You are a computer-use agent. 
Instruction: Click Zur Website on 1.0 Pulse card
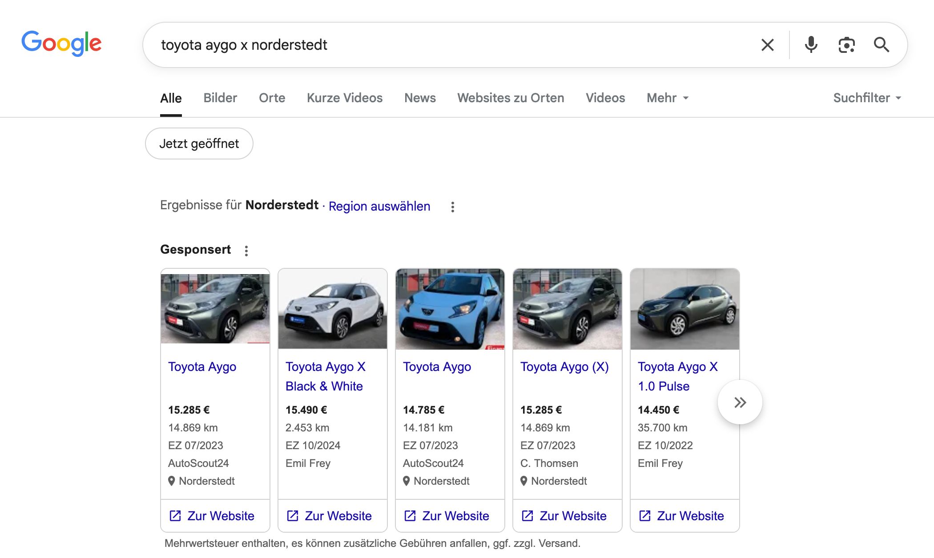[x=685, y=516]
